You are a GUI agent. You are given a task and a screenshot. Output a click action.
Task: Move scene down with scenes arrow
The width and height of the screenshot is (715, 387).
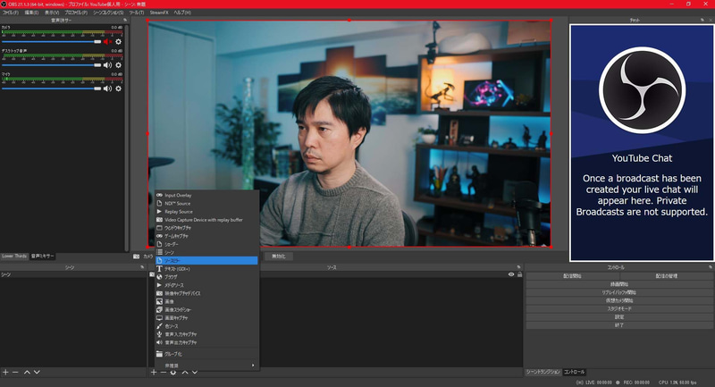[x=37, y=373]
